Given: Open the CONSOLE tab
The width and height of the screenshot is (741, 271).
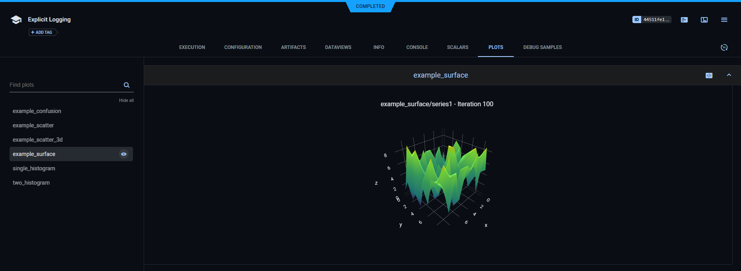Looking at the screenshot, I should pyautogui.click(x=417, y=47).
